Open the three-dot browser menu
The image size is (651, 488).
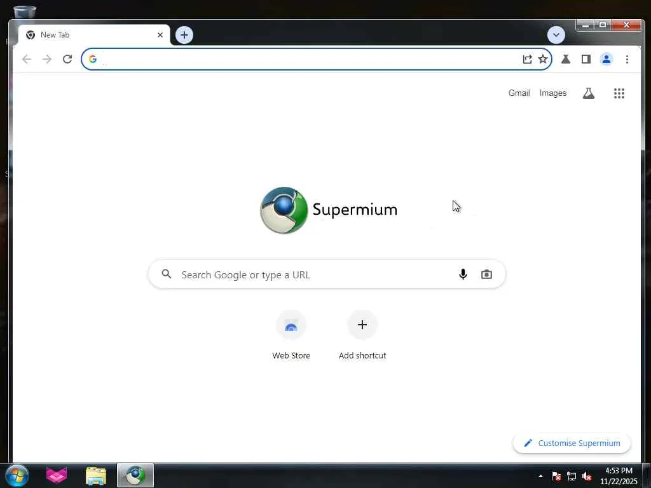(x=627, y=59)
